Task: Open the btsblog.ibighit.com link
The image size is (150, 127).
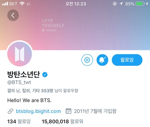Action: pyautogui.click(x=38, y=111)
